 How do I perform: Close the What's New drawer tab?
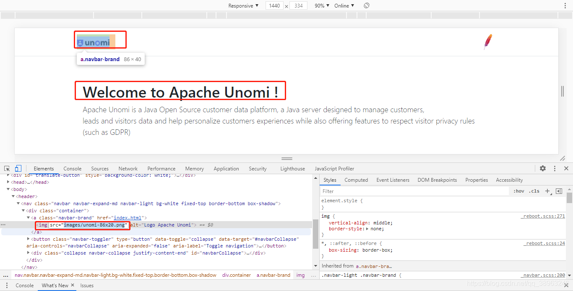73,285
